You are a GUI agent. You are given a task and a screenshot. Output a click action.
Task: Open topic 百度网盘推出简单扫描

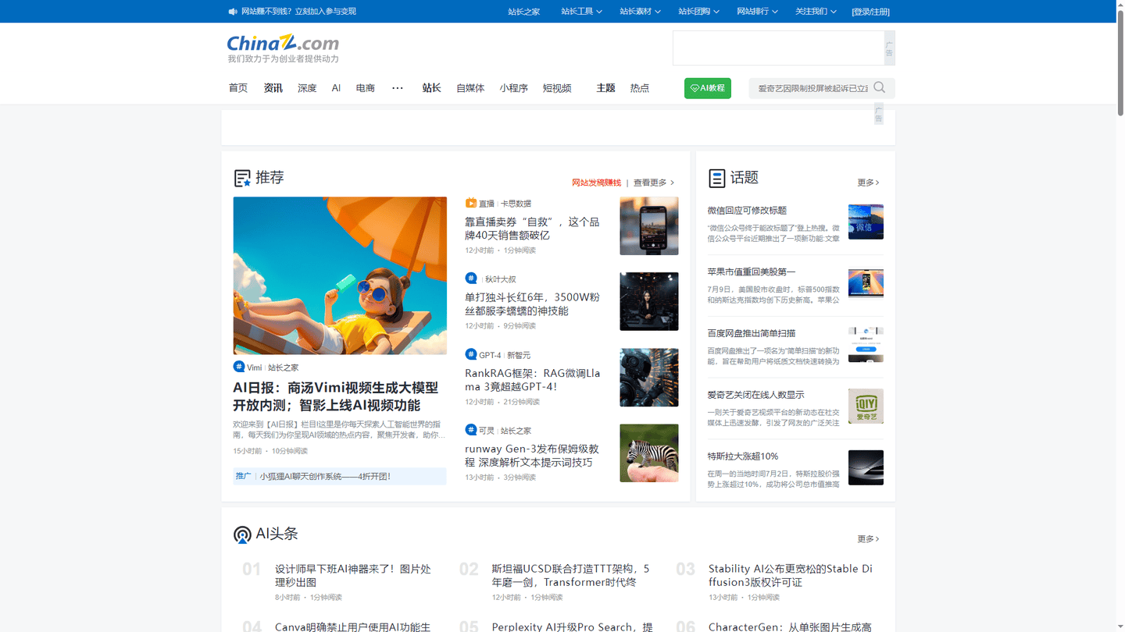coord(752,333)
